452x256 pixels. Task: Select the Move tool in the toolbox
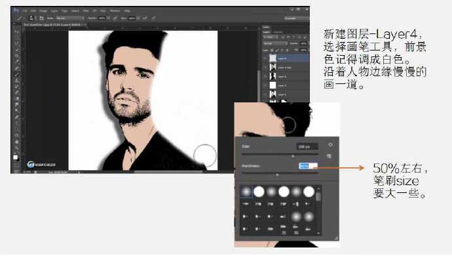click(x=17, y=32)
